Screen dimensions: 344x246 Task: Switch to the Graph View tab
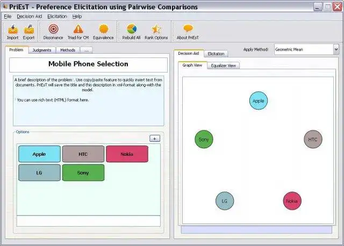(192, 65)
